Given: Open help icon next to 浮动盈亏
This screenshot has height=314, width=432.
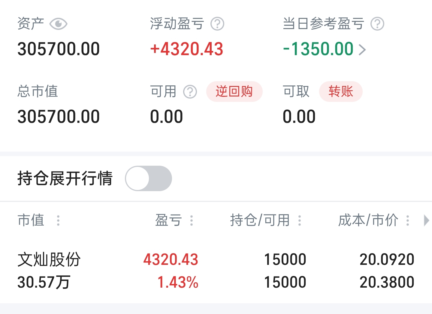Looking at the screenshot, I should (217, 24).
